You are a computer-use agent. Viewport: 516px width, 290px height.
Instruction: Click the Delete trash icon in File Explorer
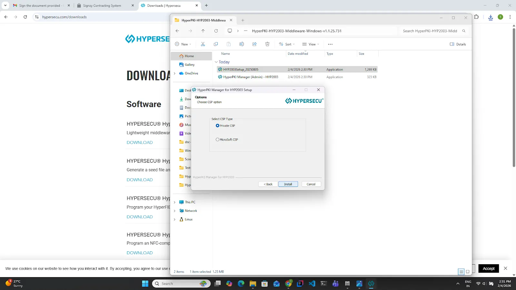(267, 44)
